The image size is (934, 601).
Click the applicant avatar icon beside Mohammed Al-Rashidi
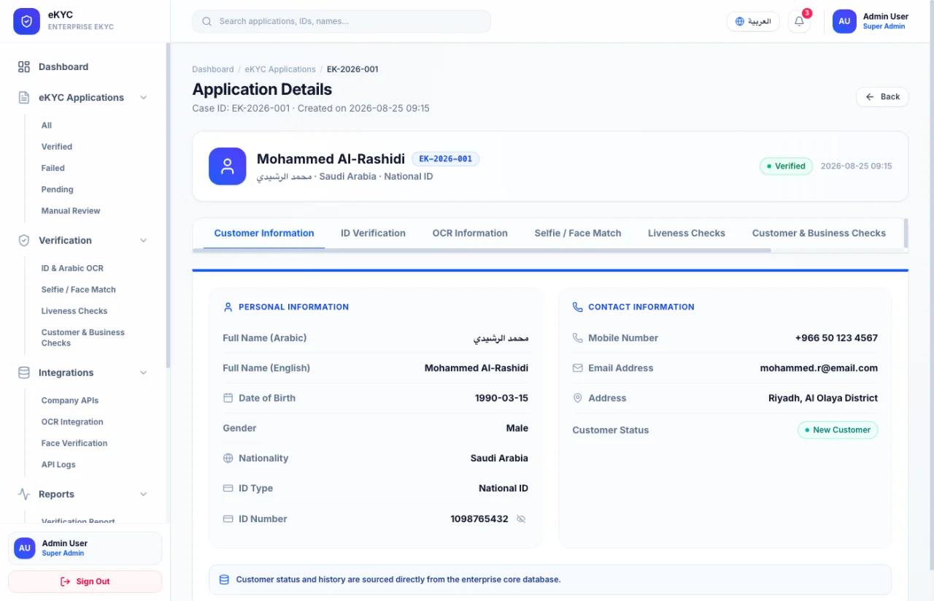228,166
